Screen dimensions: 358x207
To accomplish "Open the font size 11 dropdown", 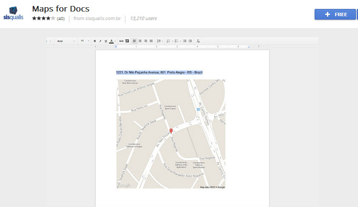I will coord(85,41).
